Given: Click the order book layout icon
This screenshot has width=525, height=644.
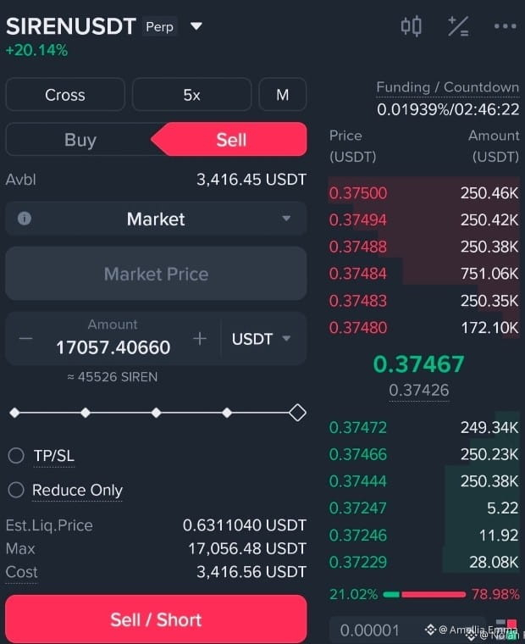Looking at the screenshot, I should click(507, 629).
